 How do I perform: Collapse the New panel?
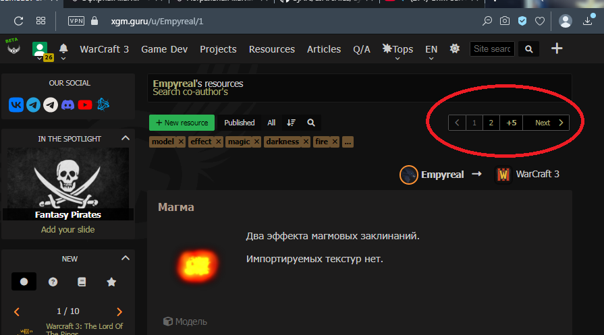[x=126, y=258]
